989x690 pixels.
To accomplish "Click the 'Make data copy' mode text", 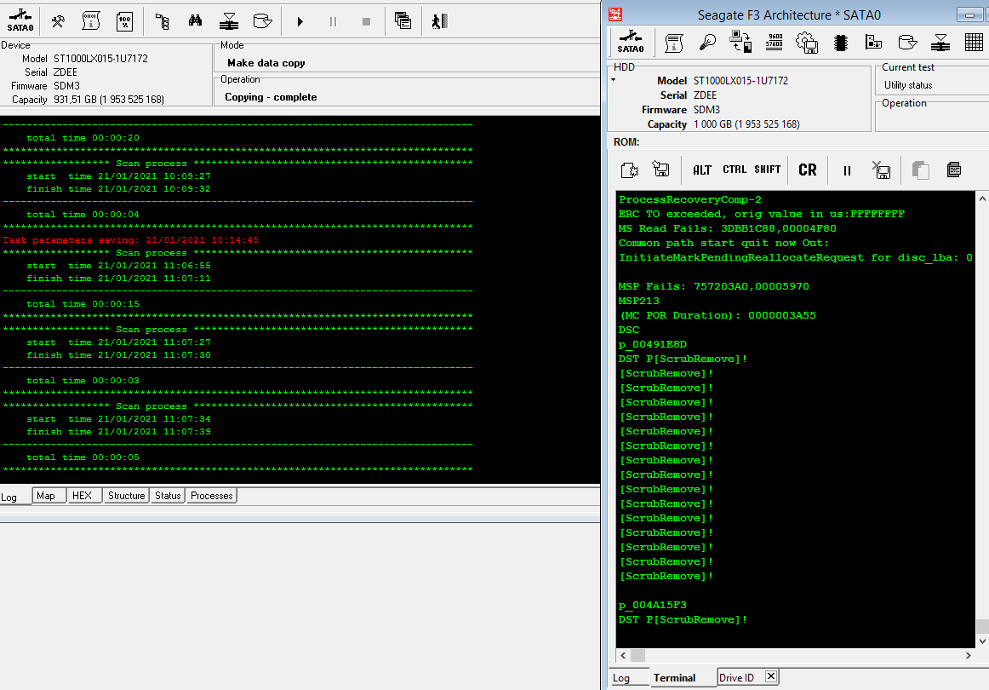I will point(266,62).
